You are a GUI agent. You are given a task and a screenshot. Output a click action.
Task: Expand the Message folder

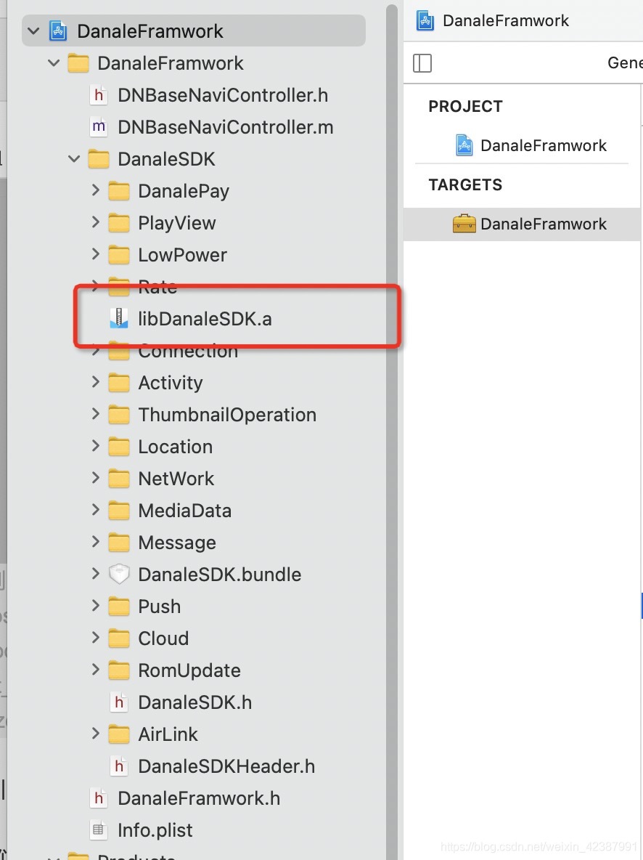(x=95, y=542)
